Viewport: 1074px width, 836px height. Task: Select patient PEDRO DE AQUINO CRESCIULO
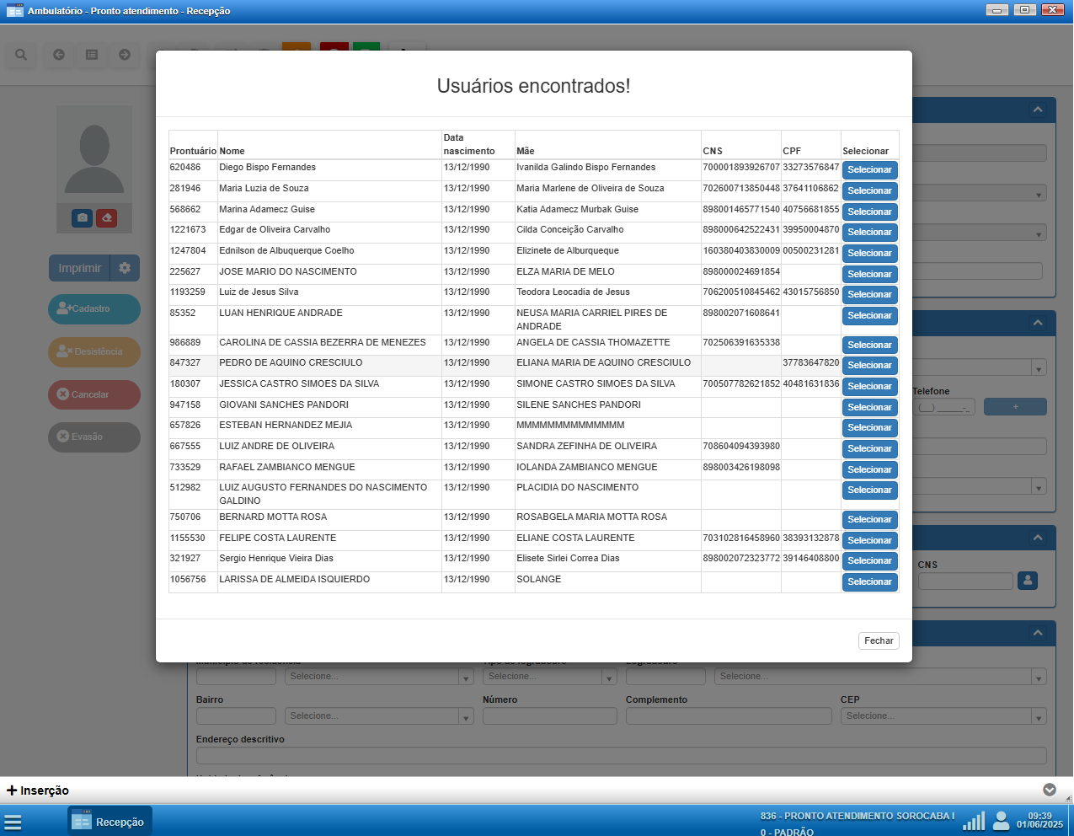[869, 366]
